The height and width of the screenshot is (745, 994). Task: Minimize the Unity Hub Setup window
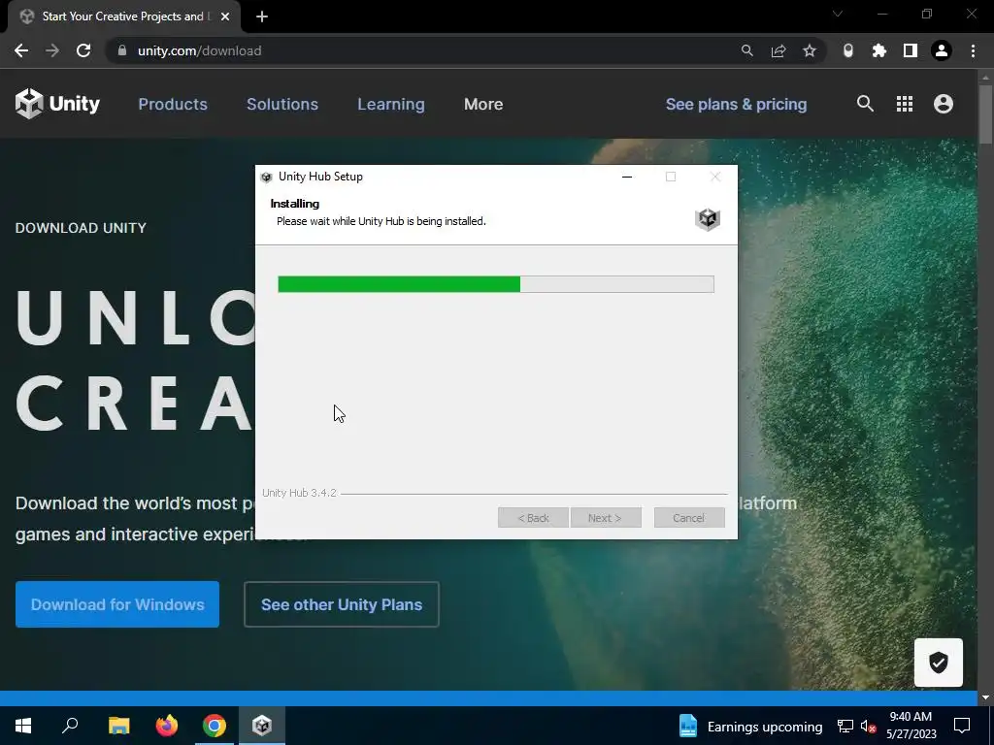tap(627, 177)
